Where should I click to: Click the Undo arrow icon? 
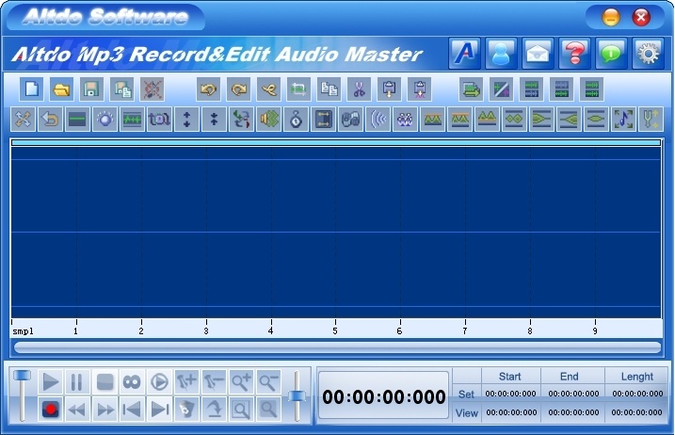[x=208, y=89]
